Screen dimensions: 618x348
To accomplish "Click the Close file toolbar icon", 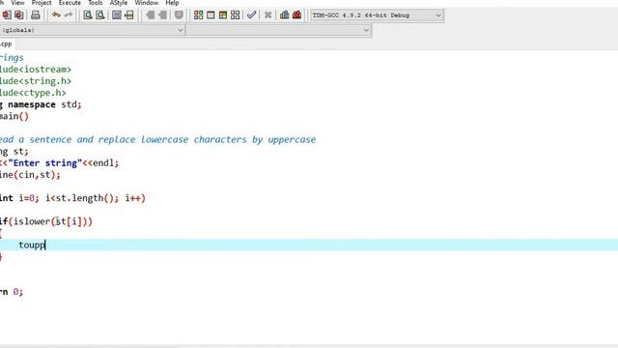I will (7, 15).
